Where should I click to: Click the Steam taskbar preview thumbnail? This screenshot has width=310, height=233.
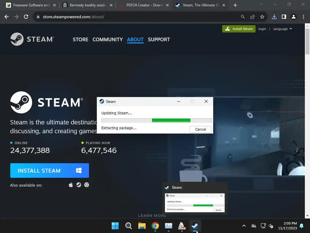coord(195,203)
